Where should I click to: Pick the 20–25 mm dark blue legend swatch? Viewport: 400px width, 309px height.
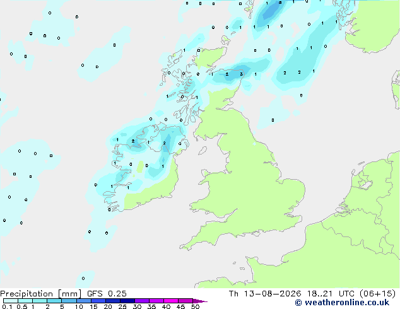112,301
